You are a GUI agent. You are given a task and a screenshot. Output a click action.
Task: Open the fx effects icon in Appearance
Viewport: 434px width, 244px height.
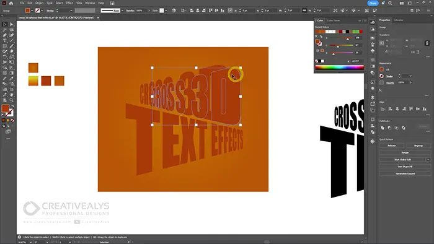point(381,90)
